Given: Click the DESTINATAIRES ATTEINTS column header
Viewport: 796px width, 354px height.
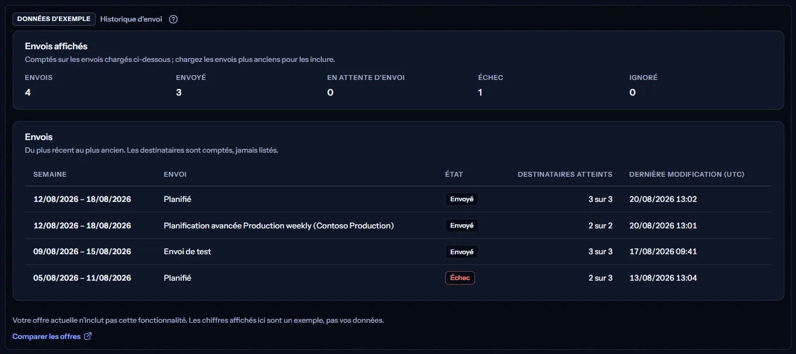Looking at the screenshot, I should point(565,174).
